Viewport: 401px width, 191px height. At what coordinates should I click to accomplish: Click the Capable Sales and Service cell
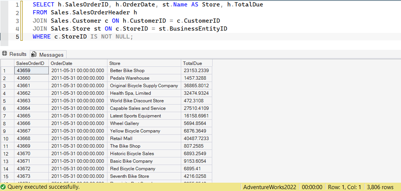144,108
